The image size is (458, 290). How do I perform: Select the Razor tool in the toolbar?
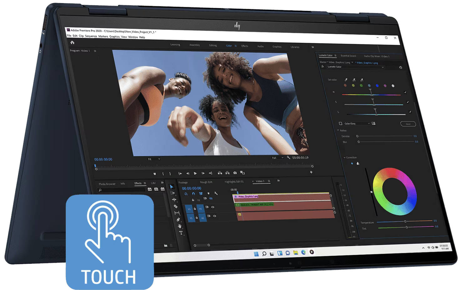click(175, 206)
